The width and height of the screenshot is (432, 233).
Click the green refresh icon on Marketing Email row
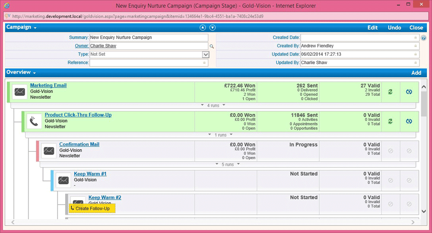391,92
